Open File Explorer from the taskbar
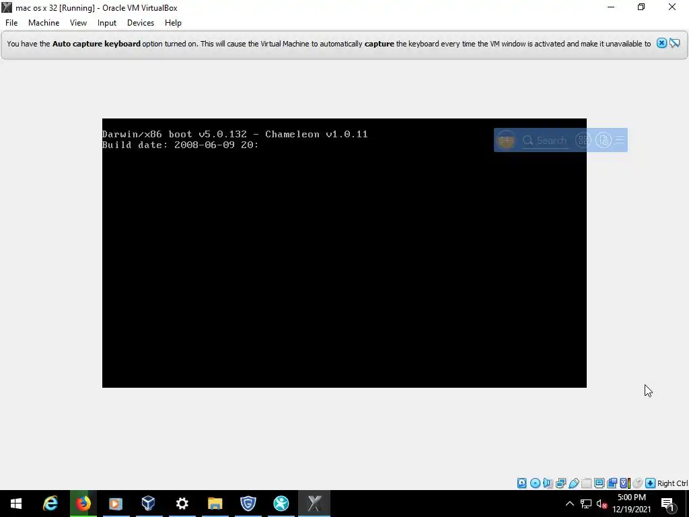 [215, 504]
